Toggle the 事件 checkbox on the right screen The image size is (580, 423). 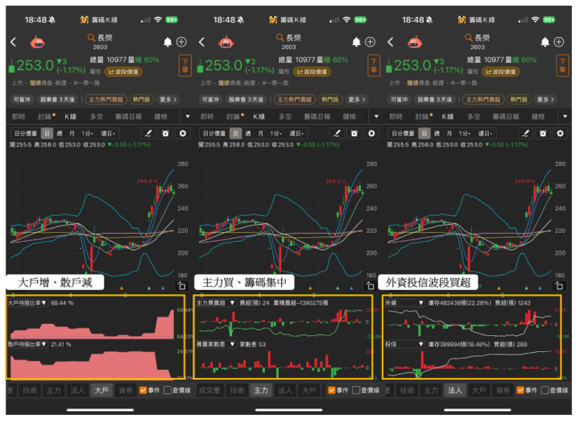pyautogui.click(x=520, y=390)
